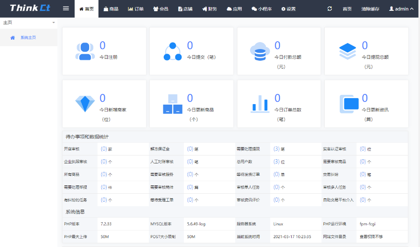Go to the 设置 settings menu
The width and height of the screenshot is (420, 247).
(x=288, y=9)
